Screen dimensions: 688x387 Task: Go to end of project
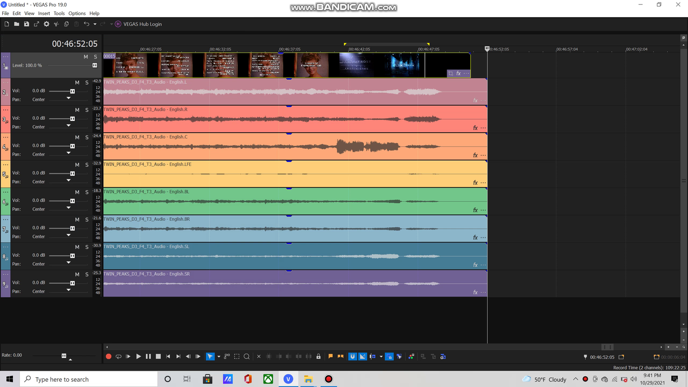[178, 356]
